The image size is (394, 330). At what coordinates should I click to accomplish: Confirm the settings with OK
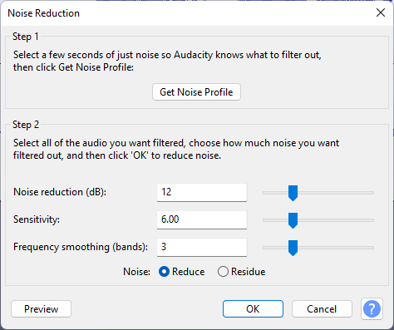coord(253,308)
